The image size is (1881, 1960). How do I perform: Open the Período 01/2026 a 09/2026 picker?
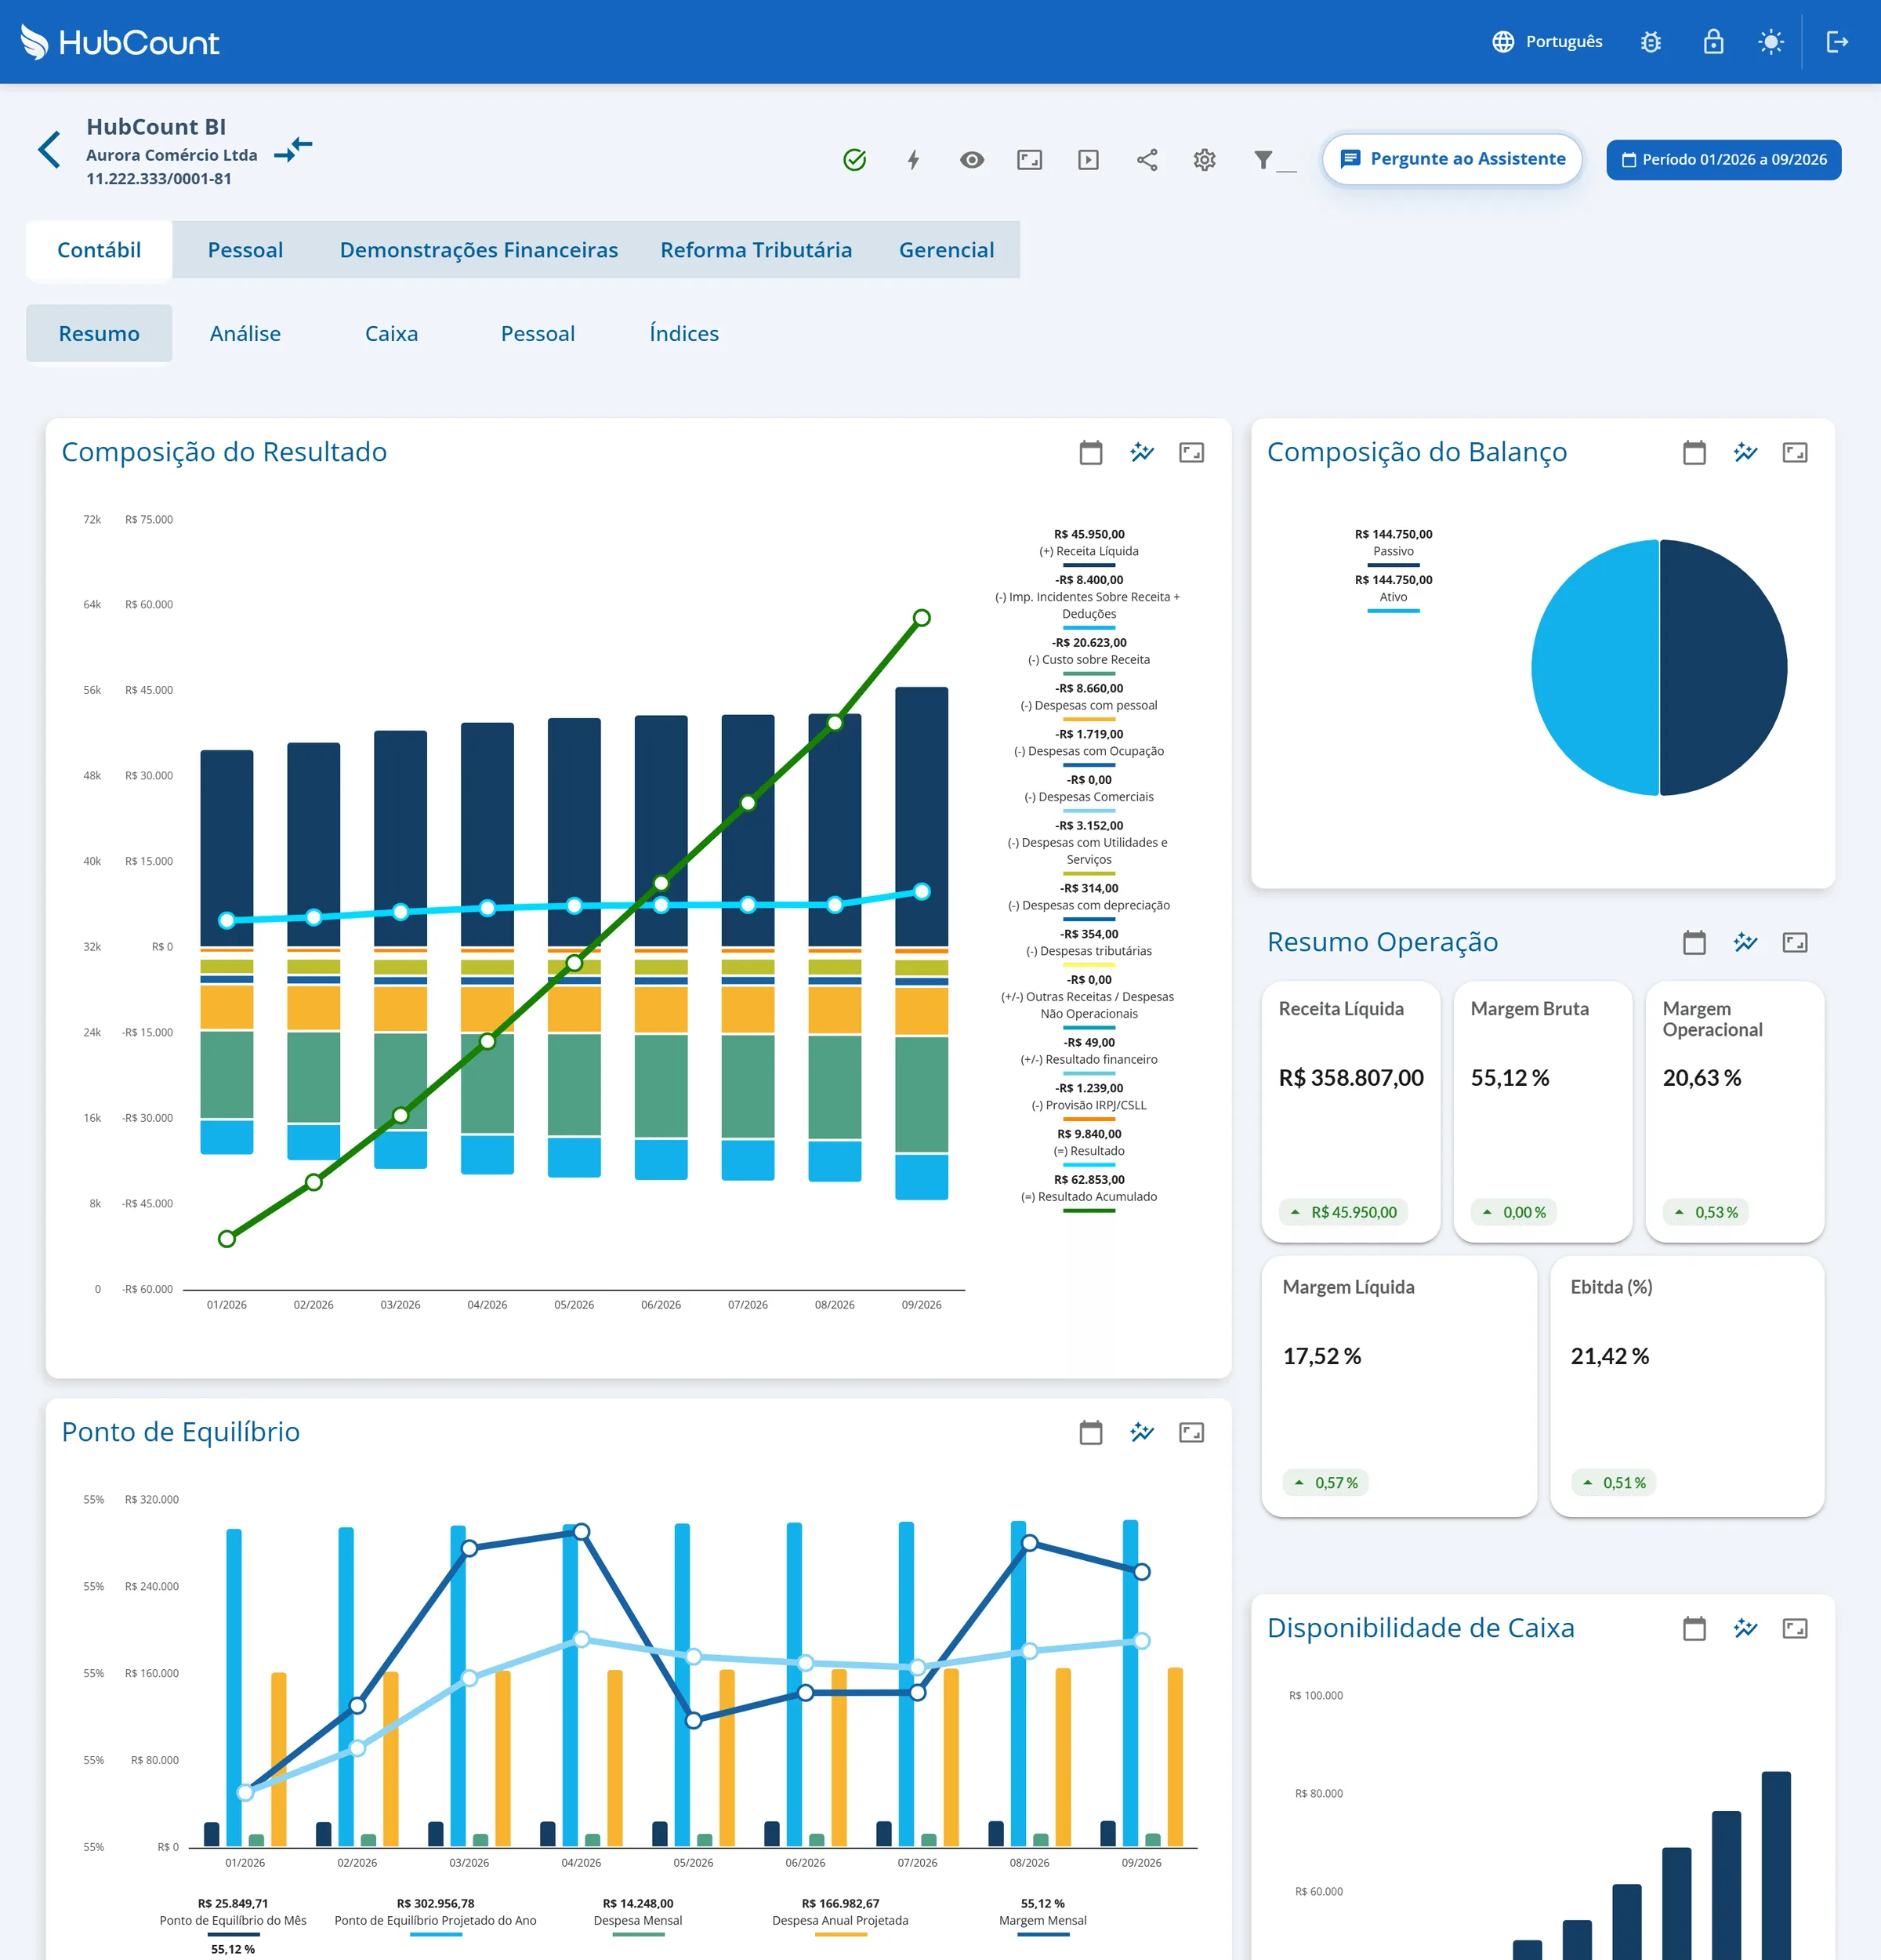click(1724, 160)
